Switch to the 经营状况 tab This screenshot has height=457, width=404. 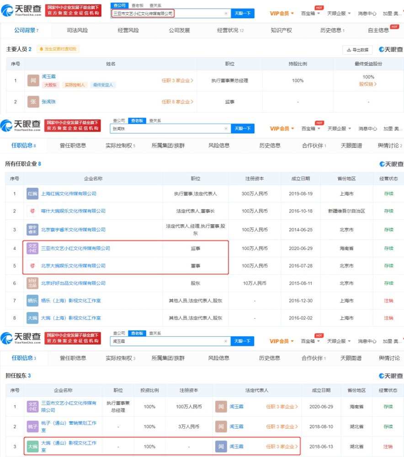pyautogui.click(x=230, y=30)
